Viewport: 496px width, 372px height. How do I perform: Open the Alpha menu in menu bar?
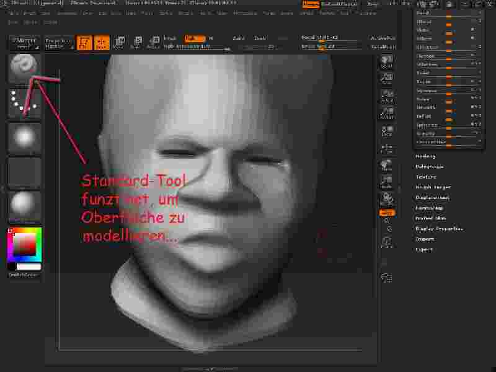(14, 13)
